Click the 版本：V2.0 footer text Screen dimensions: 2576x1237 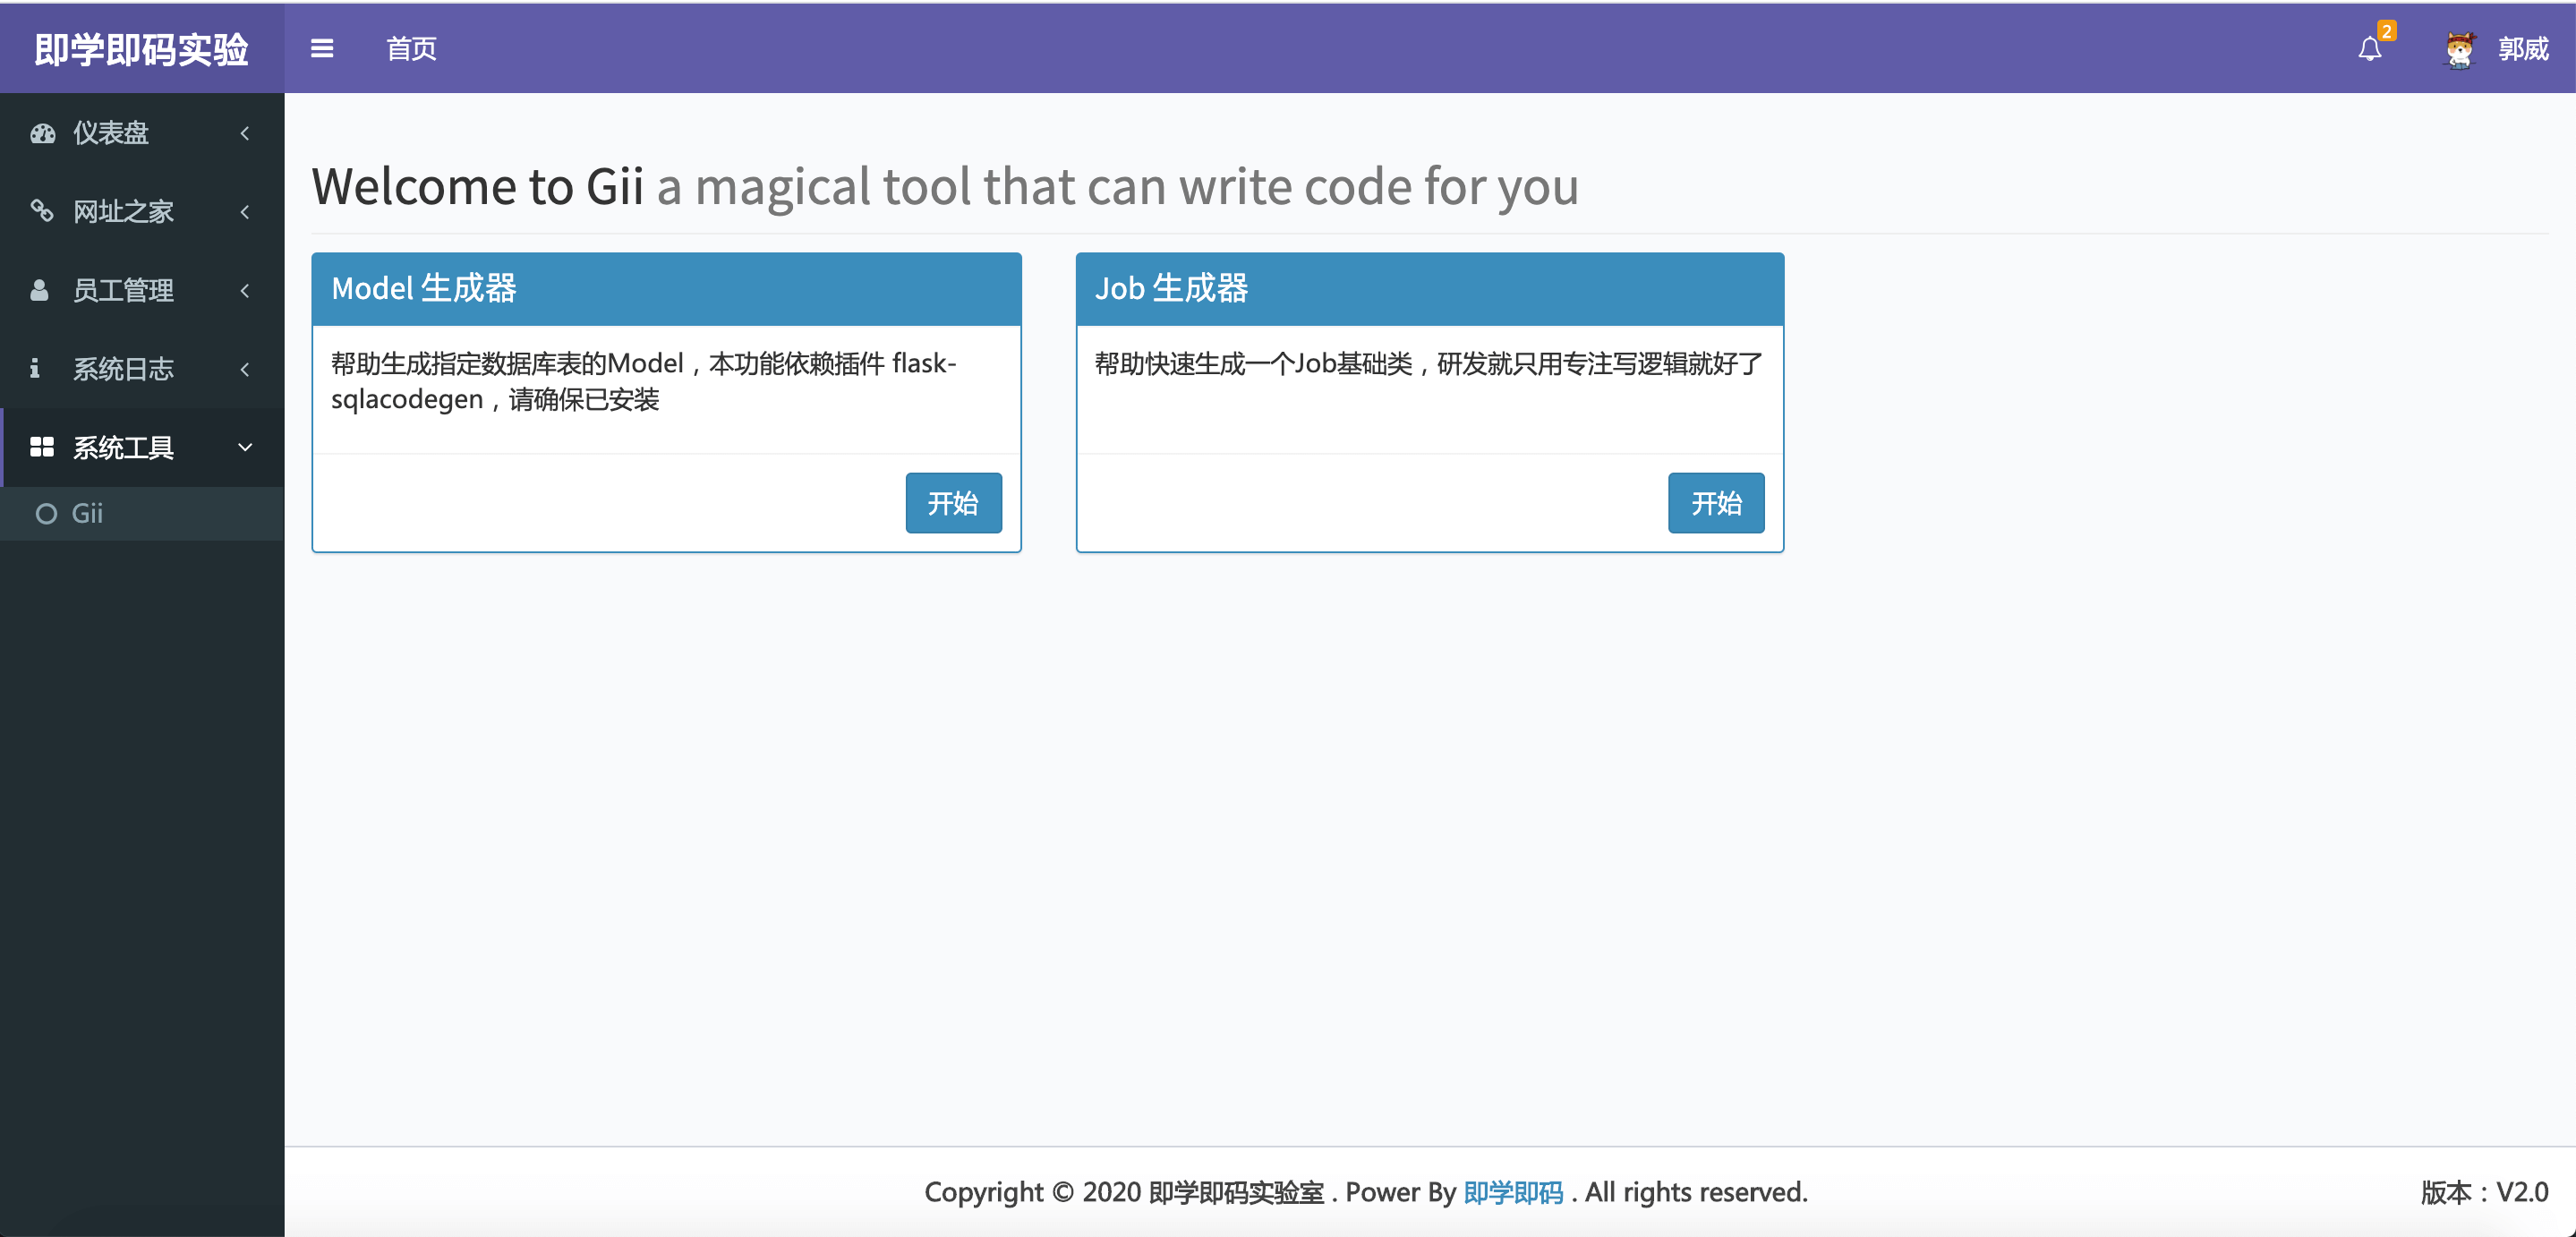coord(2484,1192)
